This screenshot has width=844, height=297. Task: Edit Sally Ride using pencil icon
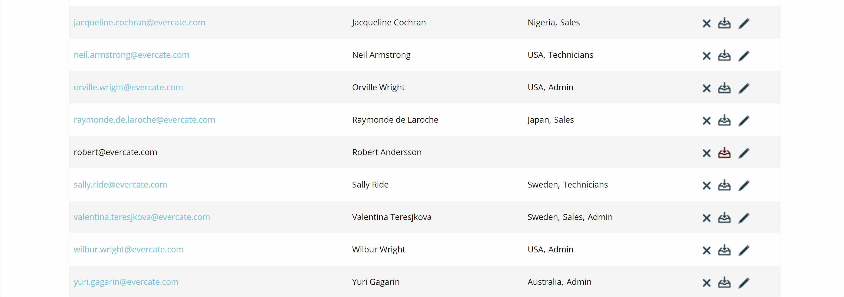point(744,185)
